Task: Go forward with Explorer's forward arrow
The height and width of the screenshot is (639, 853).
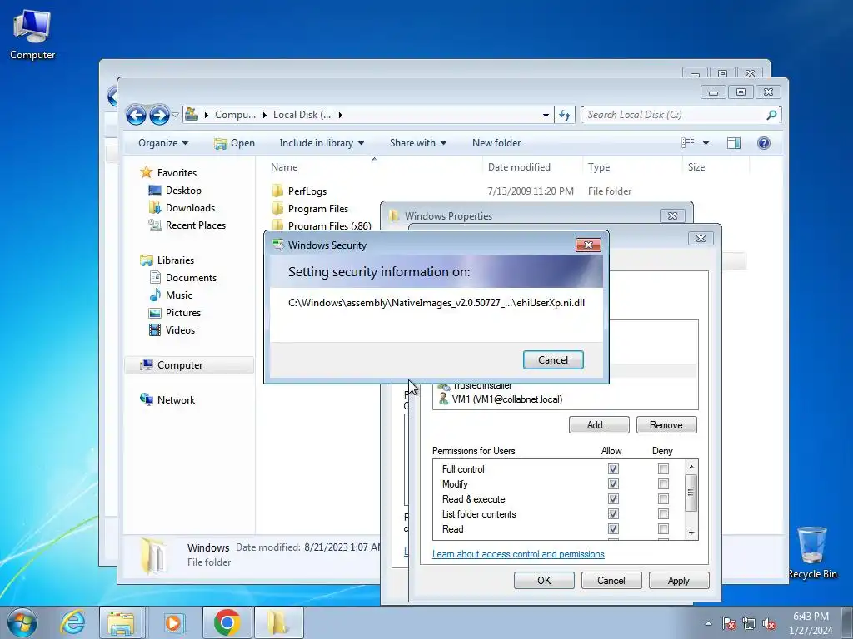Action: [x=159, y=115]
